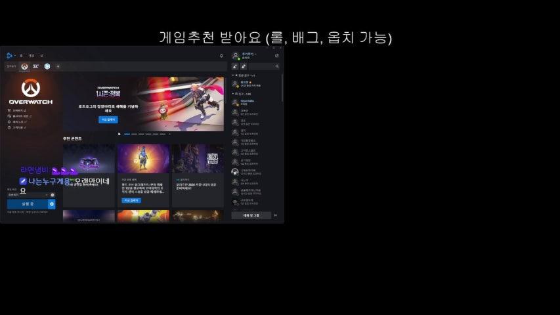
Task: Click the patch notes link in the sidebar
Action: click(17, 122)
